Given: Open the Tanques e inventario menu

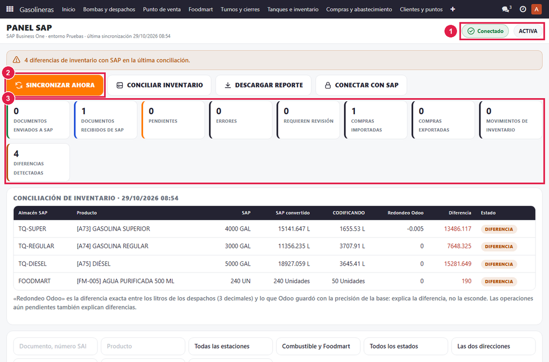Looking at the screenshot, I should point(293,10).
